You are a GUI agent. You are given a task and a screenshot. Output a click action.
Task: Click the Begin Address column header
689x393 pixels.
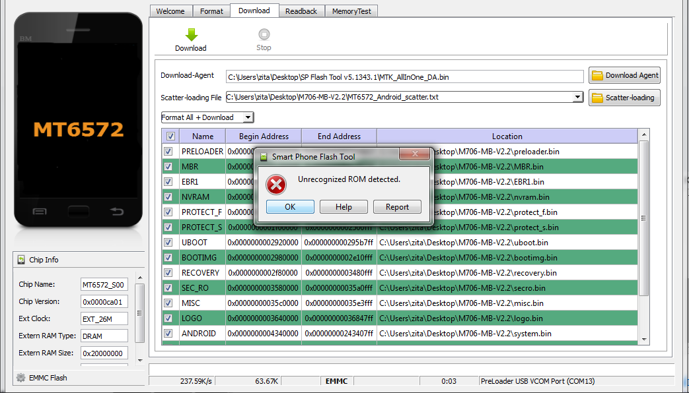pos(264,136)
